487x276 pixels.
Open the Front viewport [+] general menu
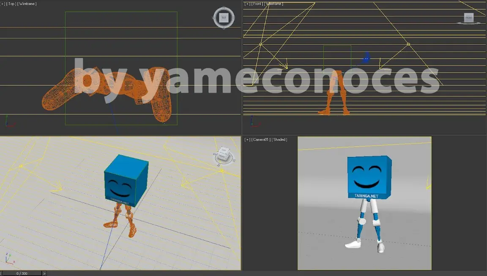[x=247, y=4]
